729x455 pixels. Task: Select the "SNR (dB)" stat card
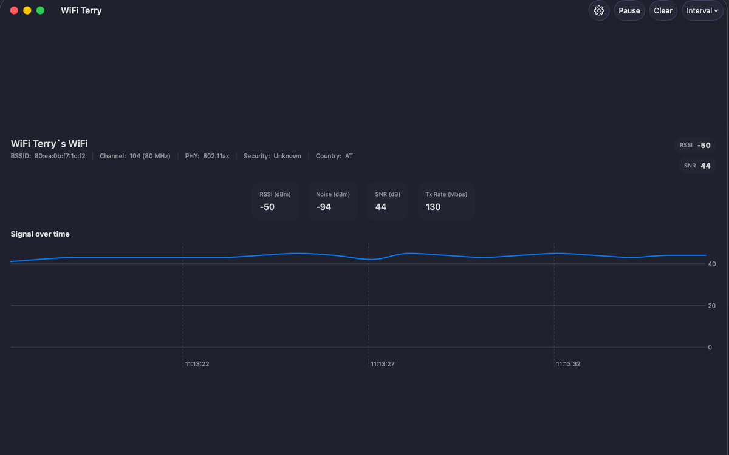[x=388, y=201]
